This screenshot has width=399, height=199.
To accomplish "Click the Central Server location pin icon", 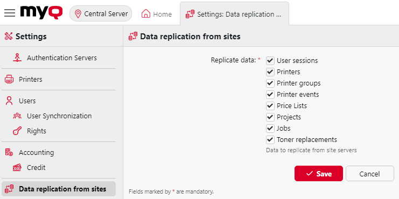I will [78, 14].
